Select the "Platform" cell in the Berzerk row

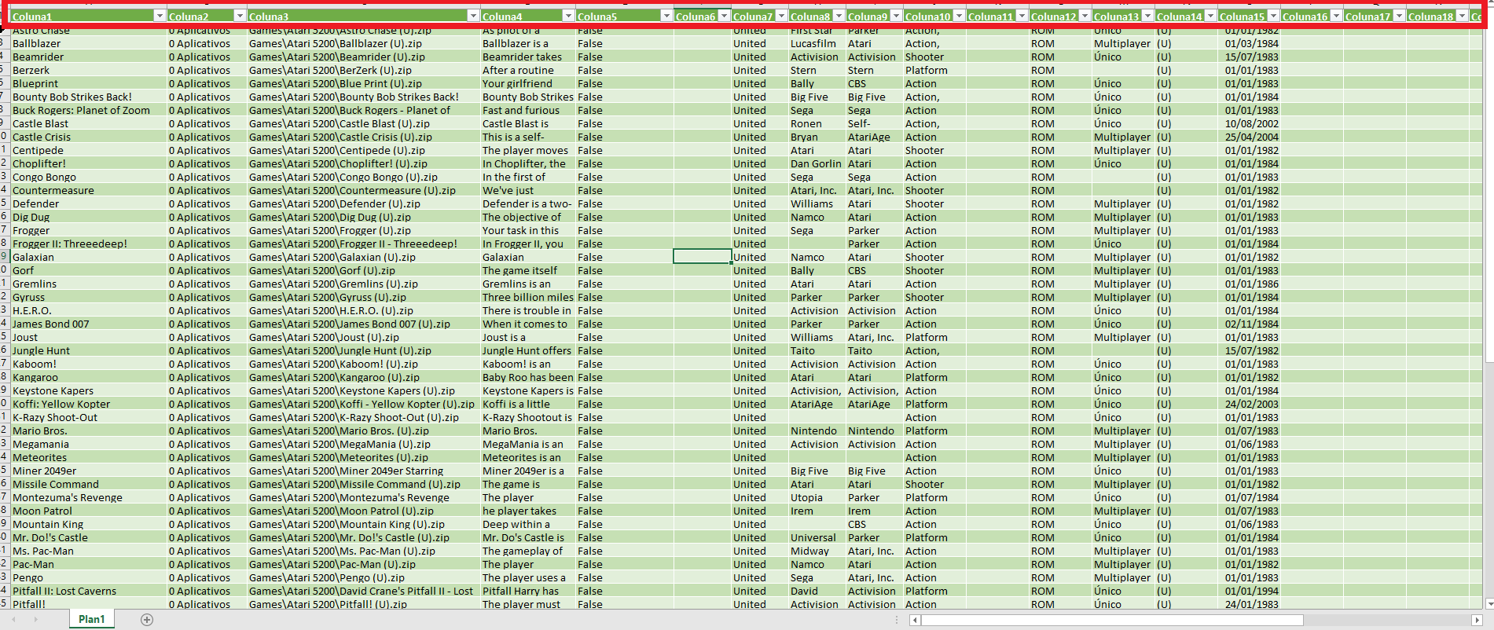[934, 70]
